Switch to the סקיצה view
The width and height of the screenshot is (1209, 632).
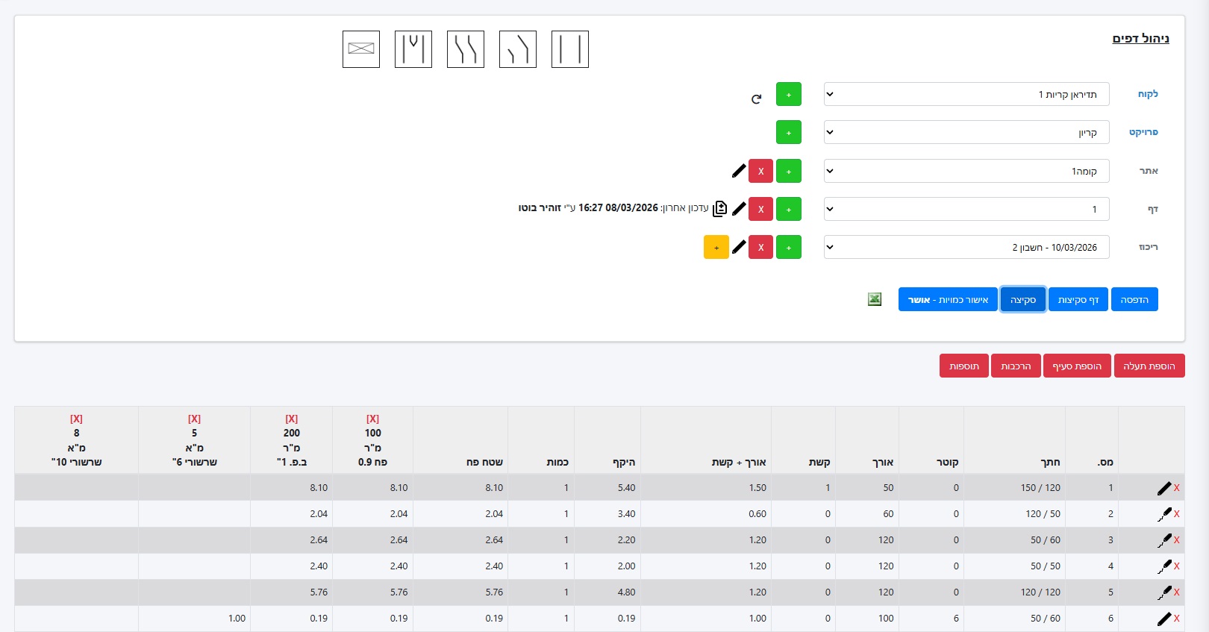[1022, 299]
